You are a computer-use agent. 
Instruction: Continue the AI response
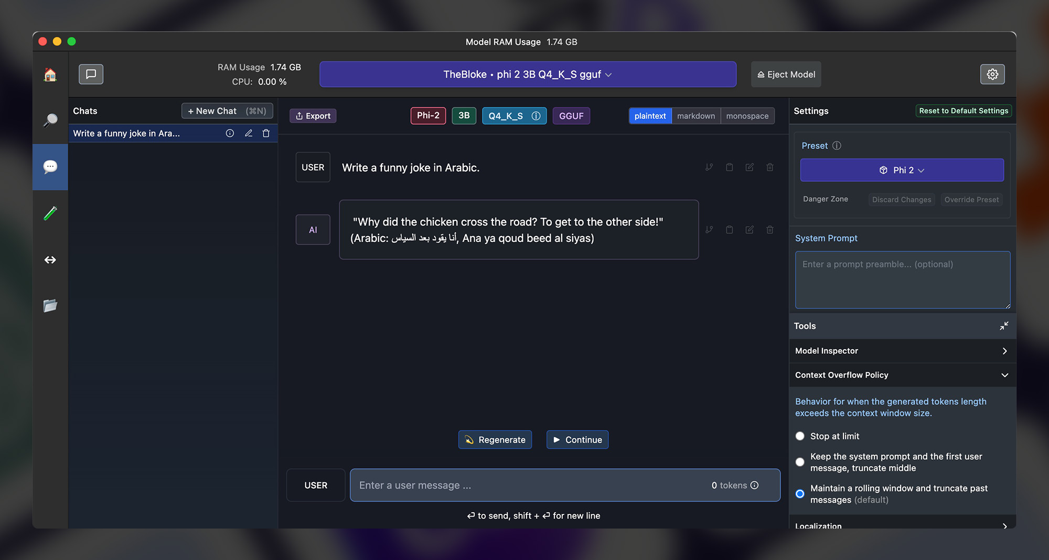577,439
